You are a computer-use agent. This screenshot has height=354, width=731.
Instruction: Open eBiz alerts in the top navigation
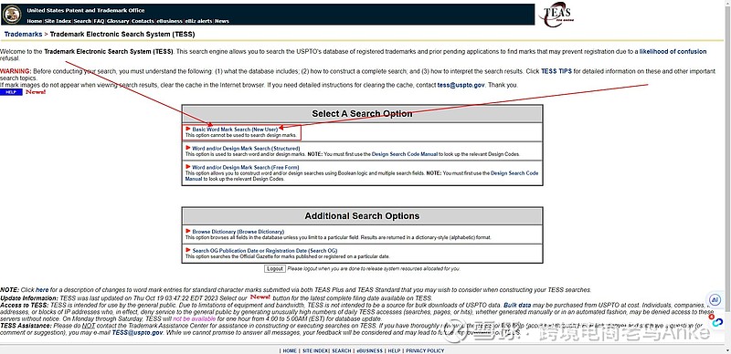(199, 21)
